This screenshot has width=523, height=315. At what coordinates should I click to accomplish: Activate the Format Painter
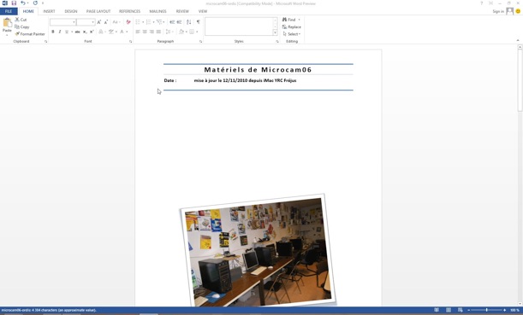click(30, 34)
